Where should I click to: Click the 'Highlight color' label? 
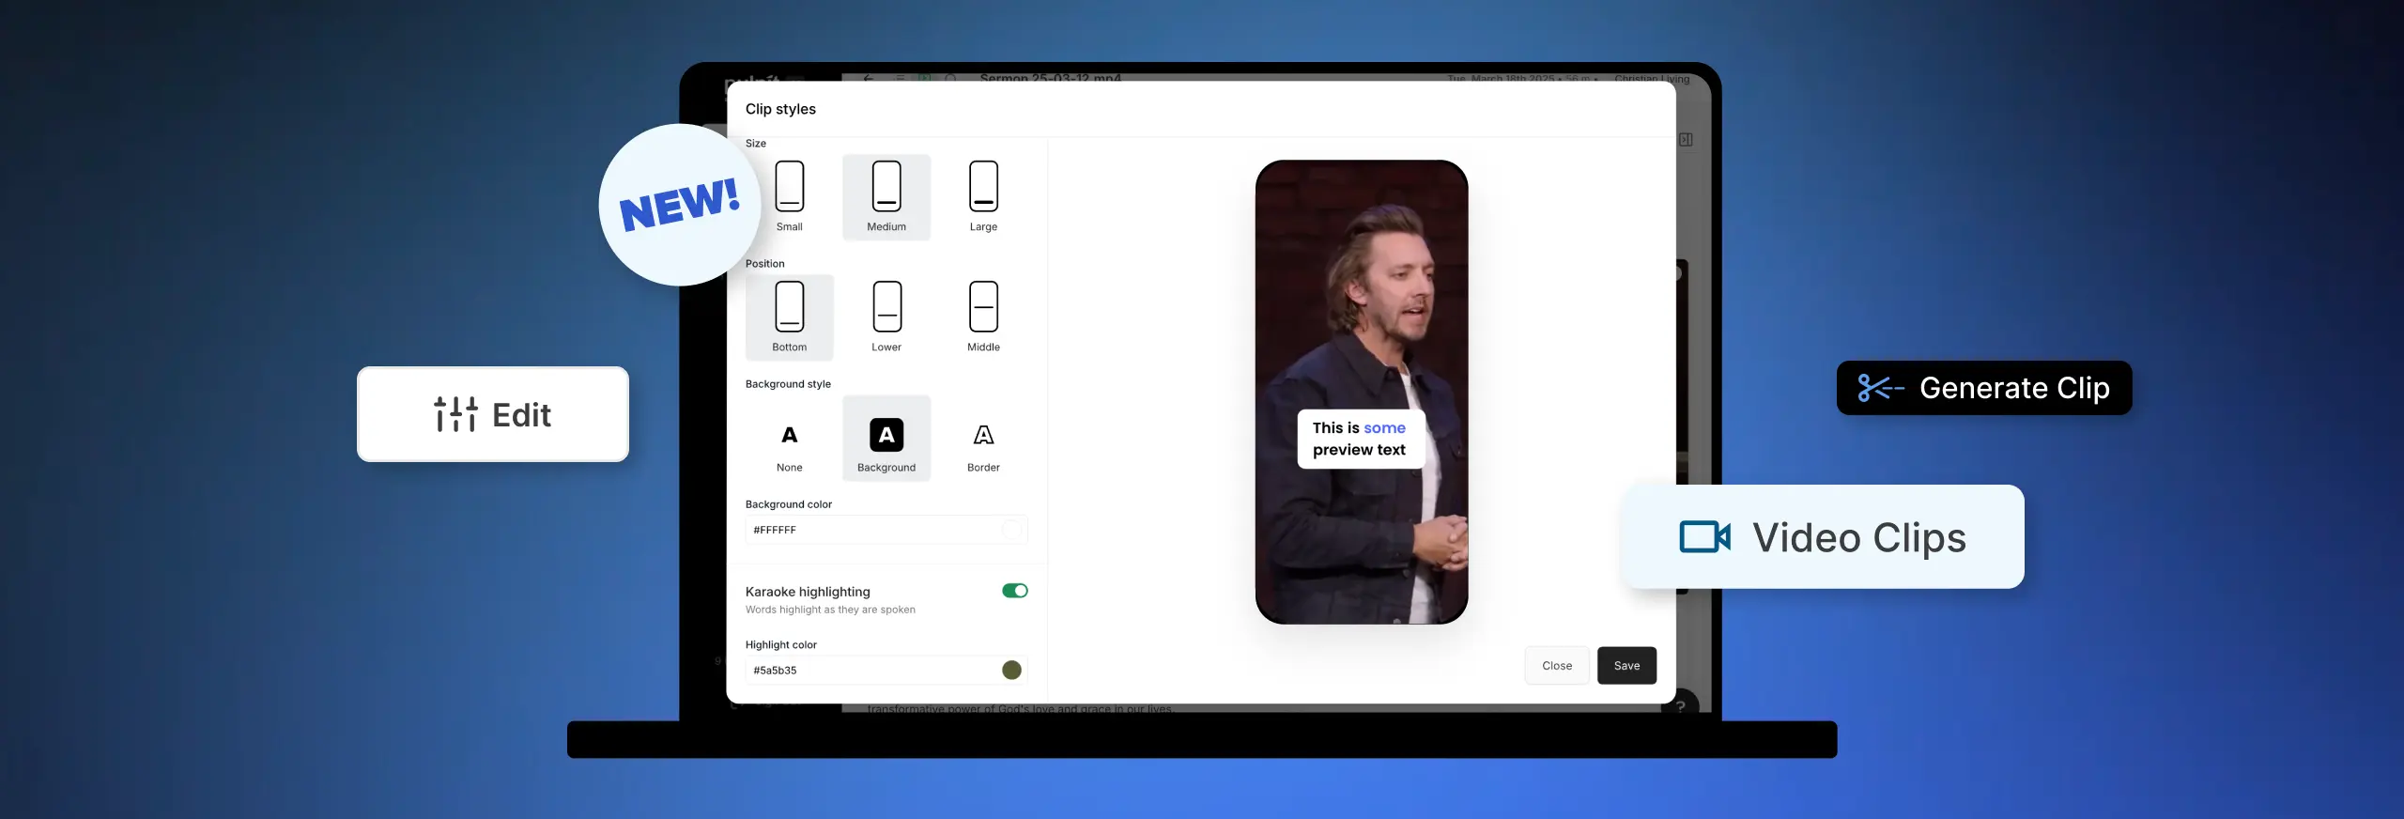coord(781,645)
